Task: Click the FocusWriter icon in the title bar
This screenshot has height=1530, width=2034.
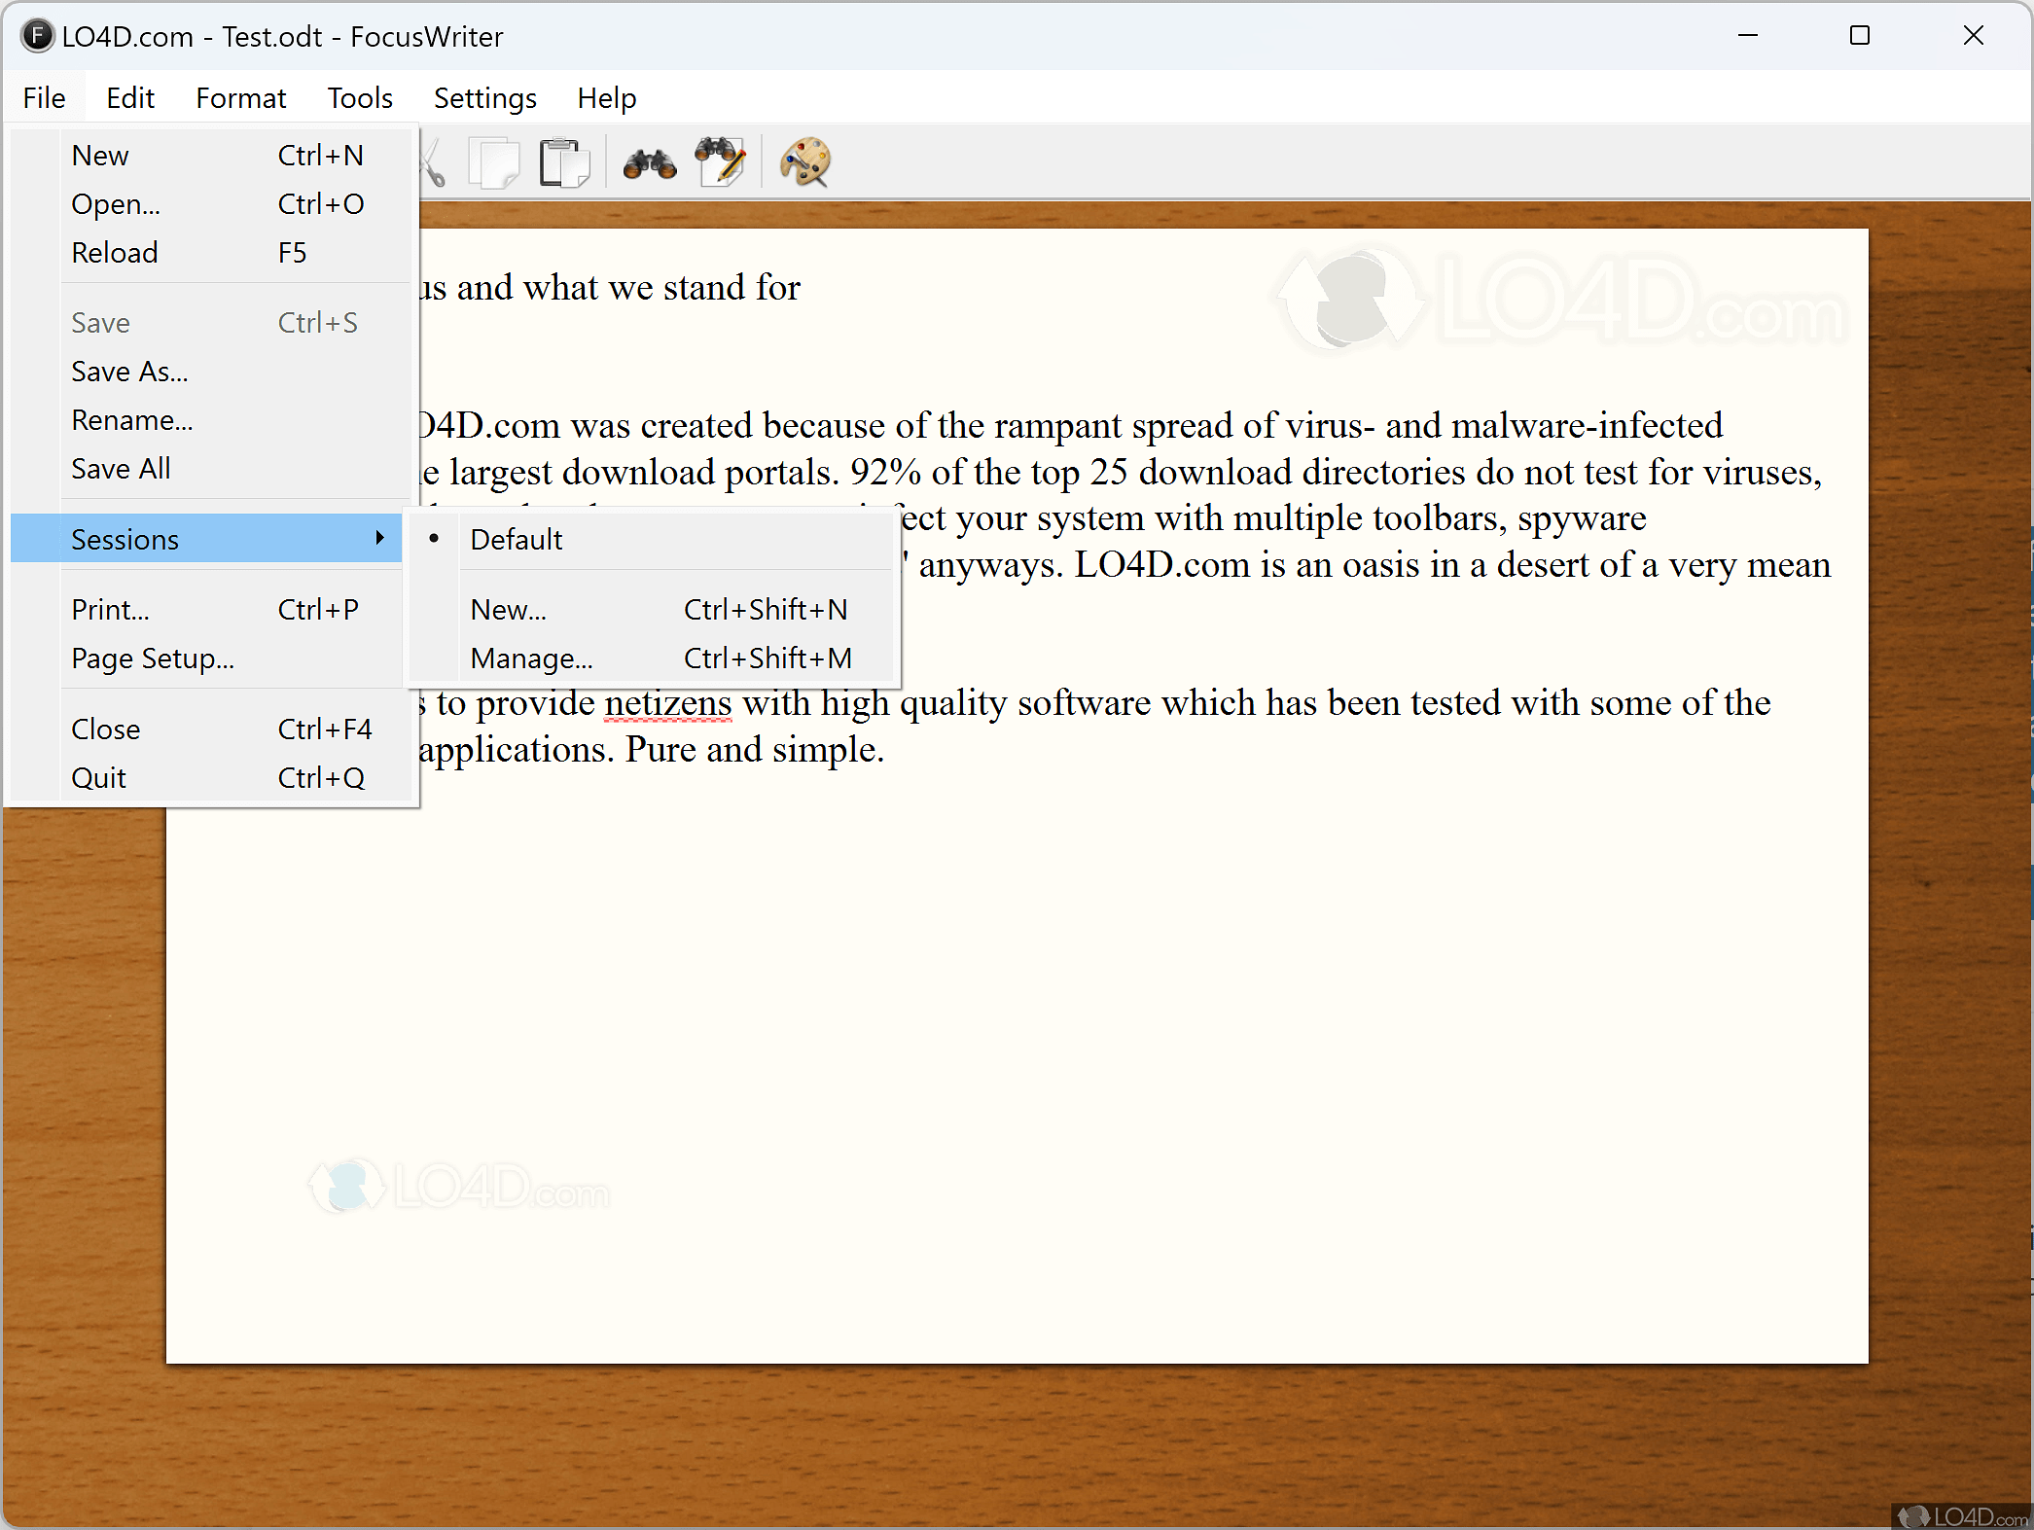Action: (x=37, y=36)
